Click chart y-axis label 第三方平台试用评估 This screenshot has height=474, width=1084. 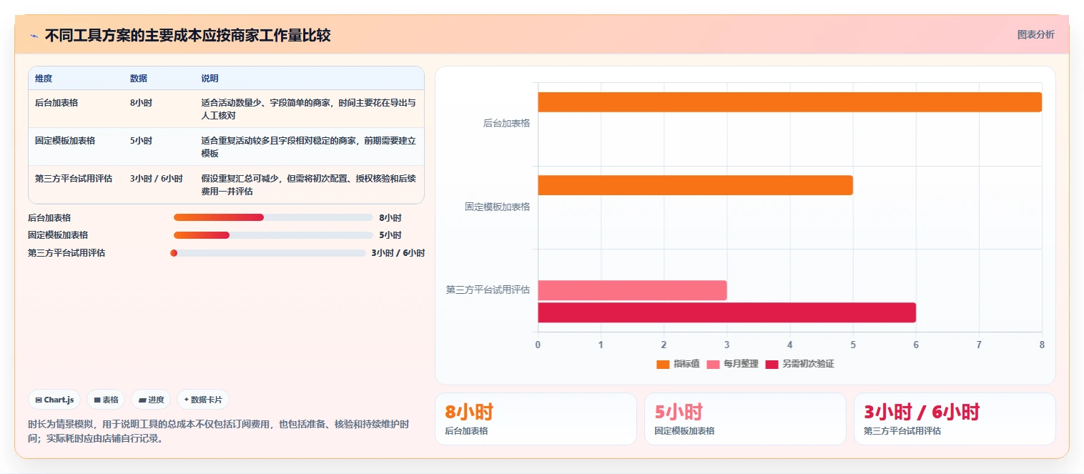click(x=488, y=290)
